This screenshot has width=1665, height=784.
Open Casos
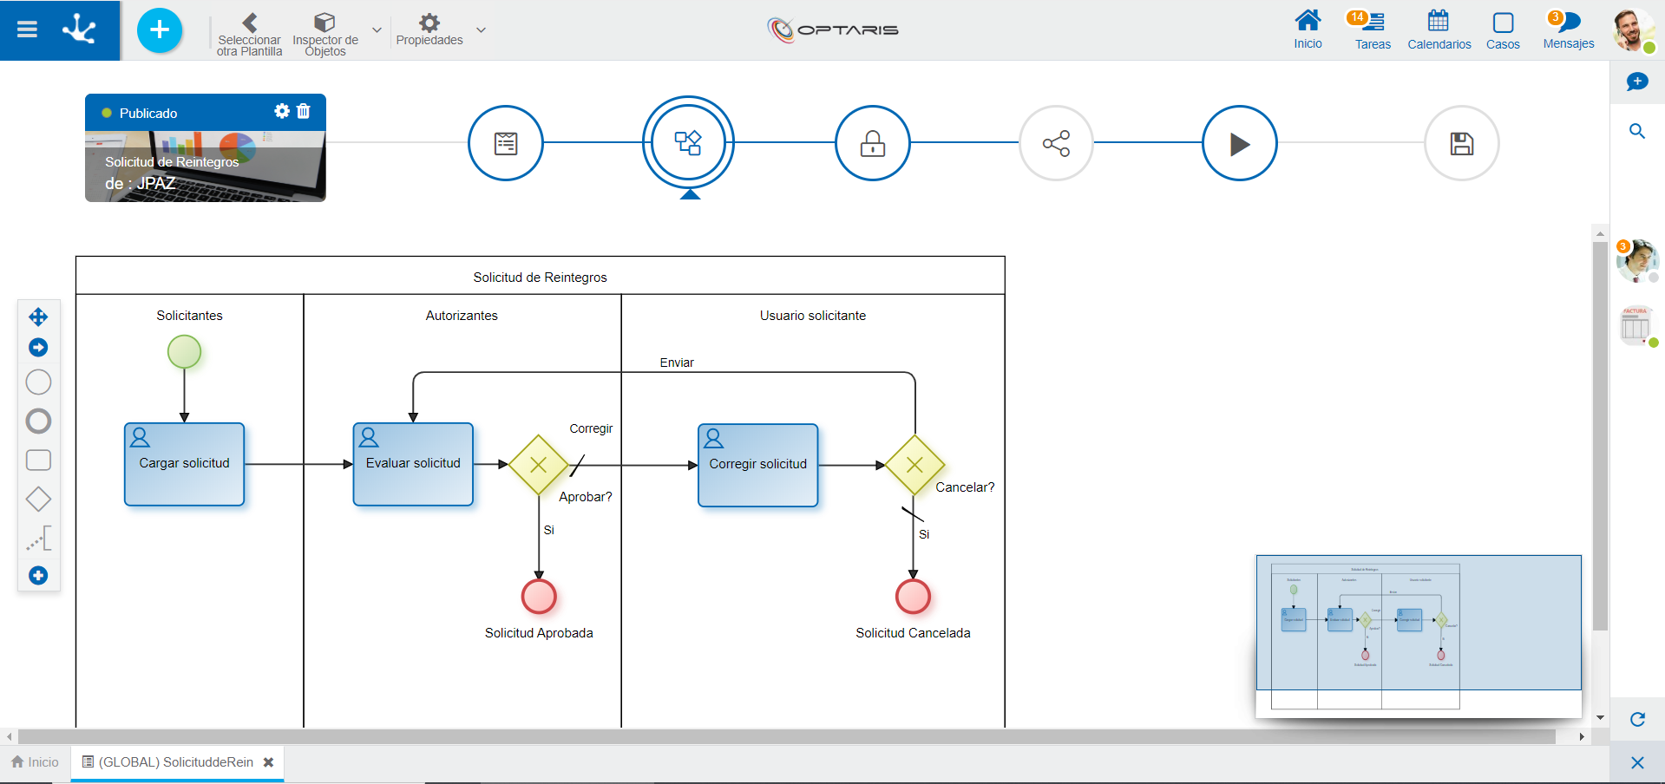(1503, 29)
